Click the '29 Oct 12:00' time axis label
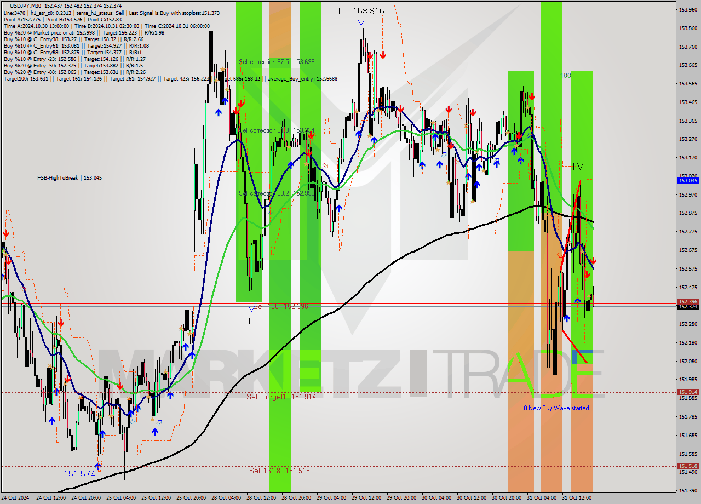The height and width of the screenshot is (504, 701). [x=367, y=498]
